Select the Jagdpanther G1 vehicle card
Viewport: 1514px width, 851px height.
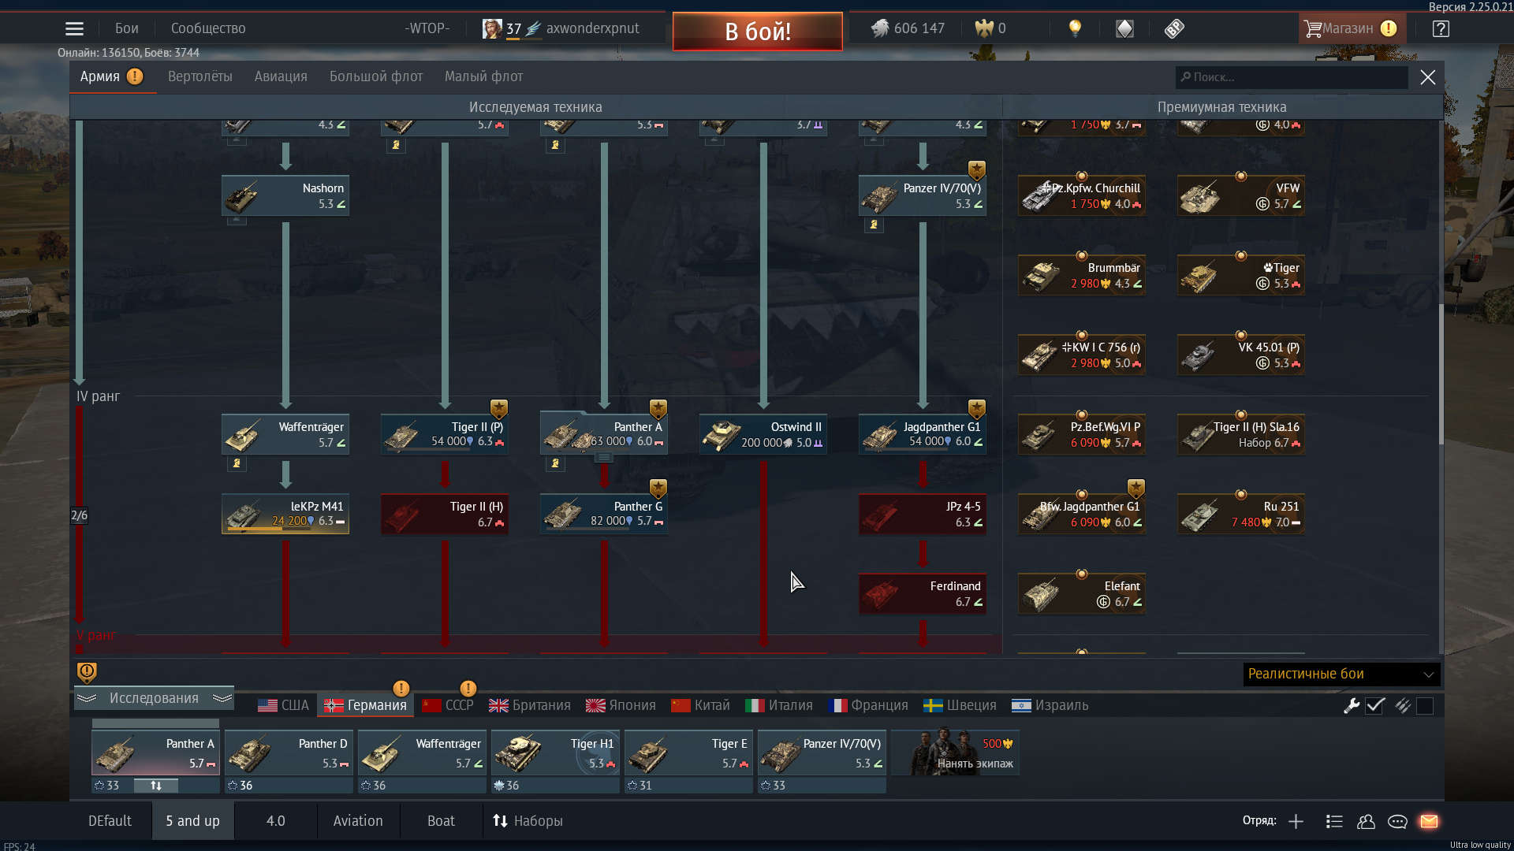(x=923, y=434)
